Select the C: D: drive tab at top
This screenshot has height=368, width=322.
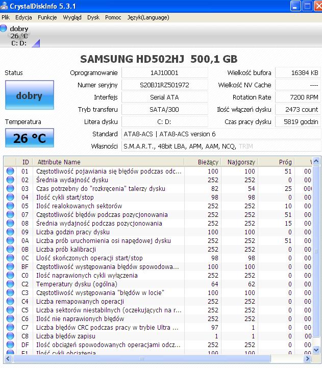(x=19, y=43)
